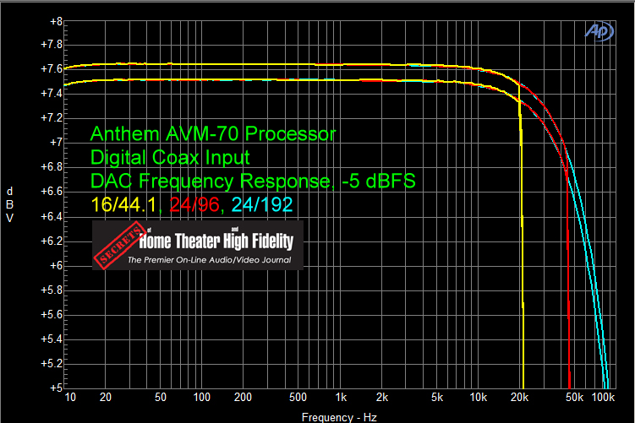Click the yellow vertical drop line near 20k
The width and height of the screenshot is (635, 423).
(523, 253)
